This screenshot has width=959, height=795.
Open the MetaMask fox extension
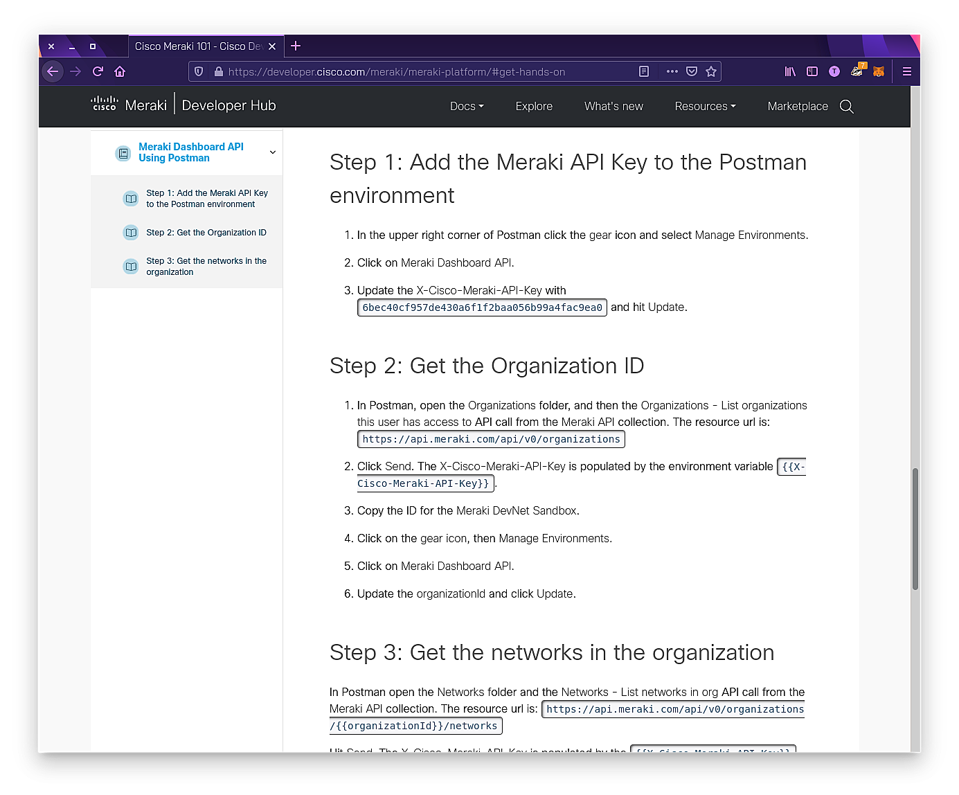[x=879, y=71]
